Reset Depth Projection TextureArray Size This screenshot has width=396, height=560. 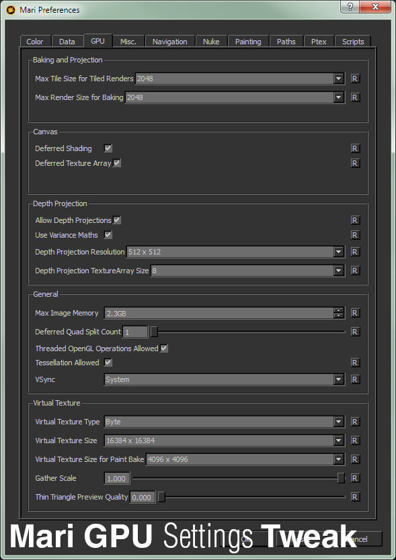tap(355, 271)
